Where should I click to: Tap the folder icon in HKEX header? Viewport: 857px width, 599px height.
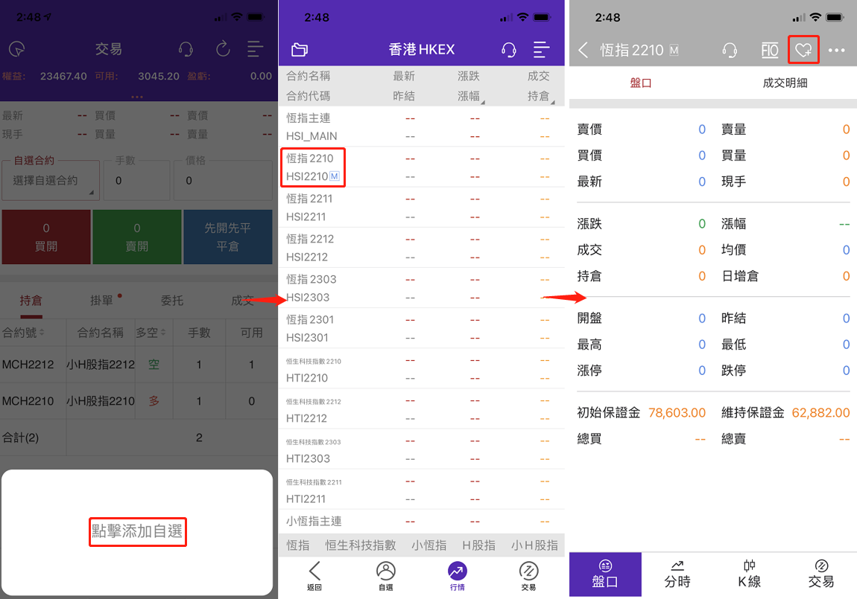coord(299,50)
